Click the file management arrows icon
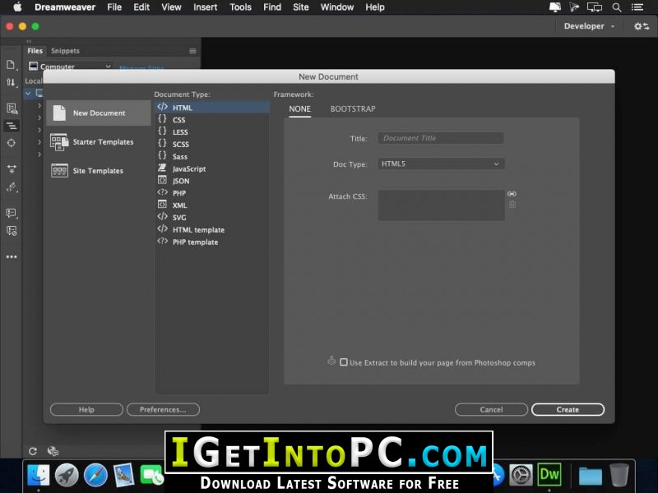658x493 pixels. tap(12, 82)
